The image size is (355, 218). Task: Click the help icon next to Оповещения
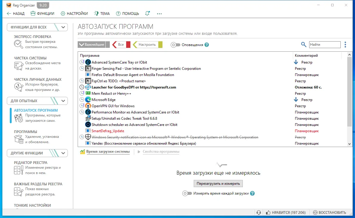[x=207, y=45]
